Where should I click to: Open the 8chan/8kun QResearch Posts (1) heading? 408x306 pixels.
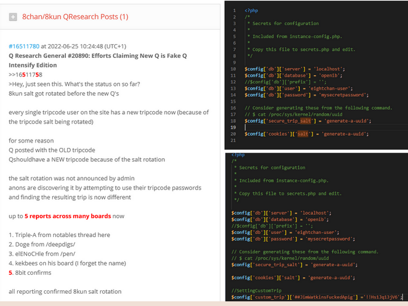point(75,17)
